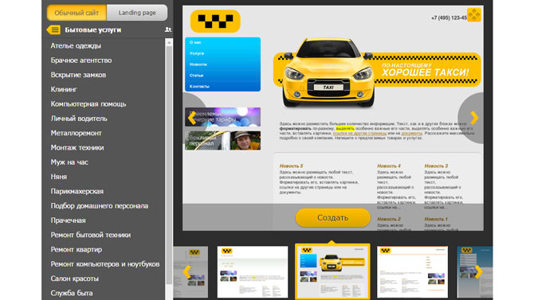This screenshot has width=534, height=300.
Task: Select the Парикмахерская category
Action: click(77, 191)
